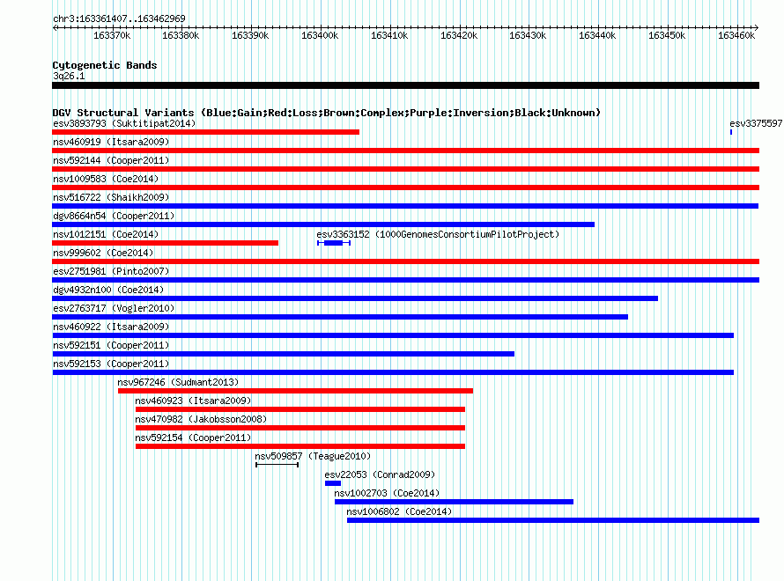Screen dimensions: 784x581
Task: Click the blue dgv8664n54 gain bar
Action: tap(323, 224)
